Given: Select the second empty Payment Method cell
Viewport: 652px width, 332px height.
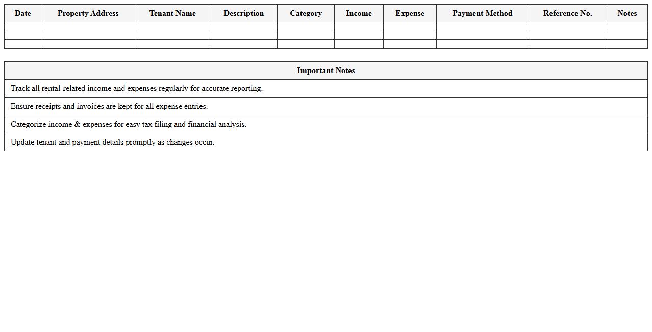Looking at the screenshot, I should tap(482, 35).
